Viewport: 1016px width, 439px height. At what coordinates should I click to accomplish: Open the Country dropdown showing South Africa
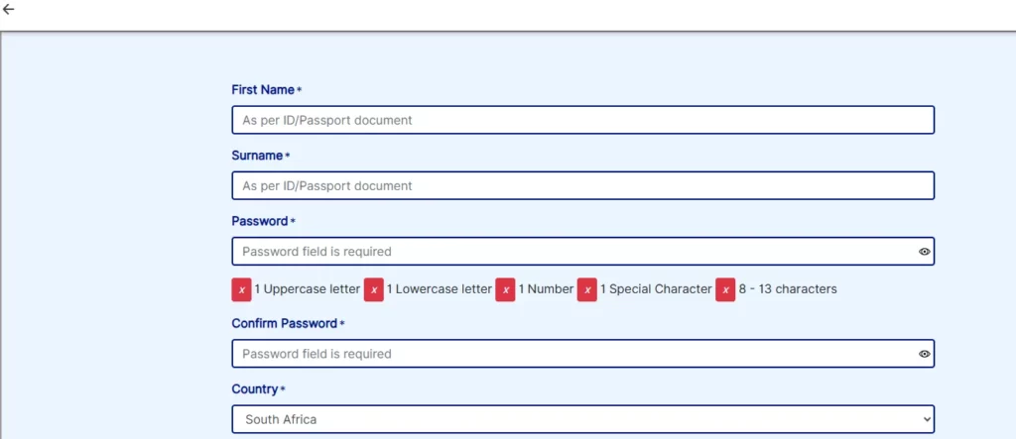click(x=583, y=419)
